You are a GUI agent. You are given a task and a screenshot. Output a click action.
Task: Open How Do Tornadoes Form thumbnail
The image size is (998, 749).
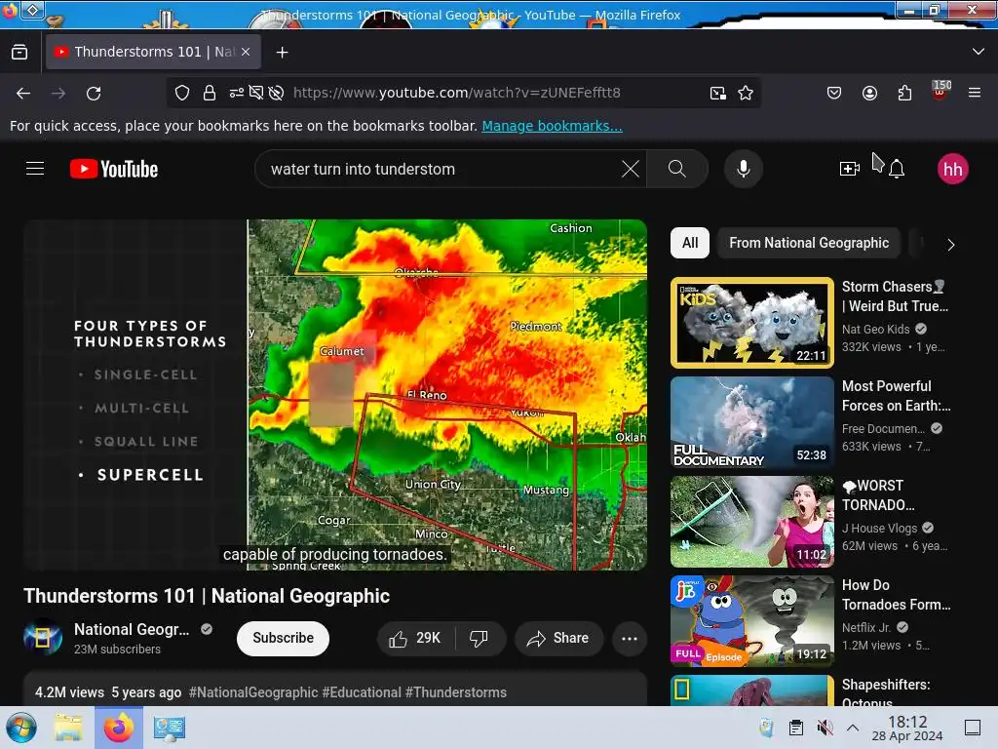[x=752, y=621]
